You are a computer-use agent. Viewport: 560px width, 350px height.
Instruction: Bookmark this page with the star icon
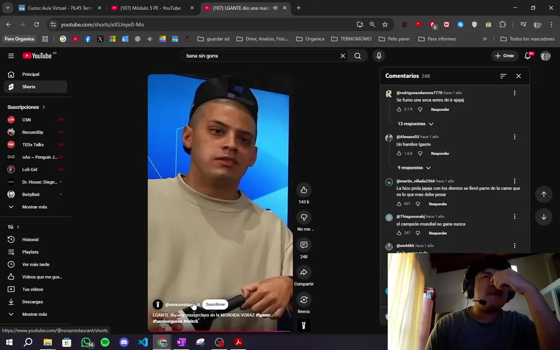tap(385, 24)
